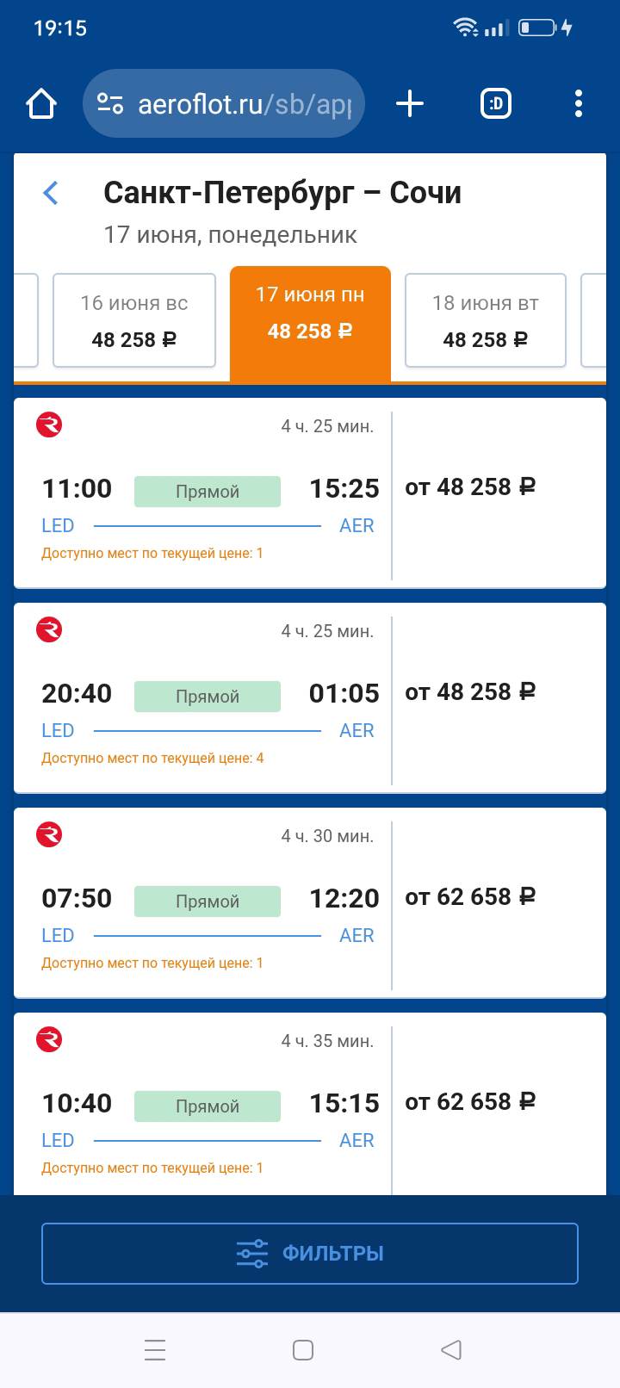
Task: Open the 10:40 to 15:15 flight card
Action: pos(207,1104)
